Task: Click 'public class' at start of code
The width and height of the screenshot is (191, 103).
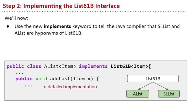Action: click(24, 66)
